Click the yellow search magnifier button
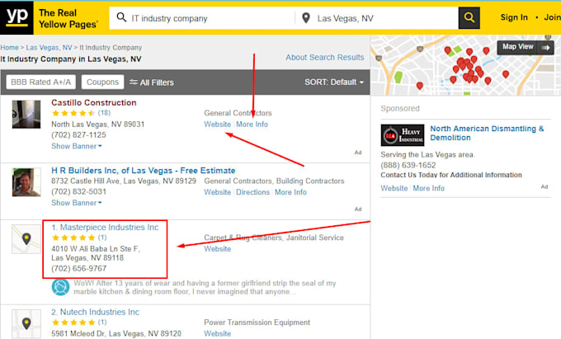 [469, 17]
